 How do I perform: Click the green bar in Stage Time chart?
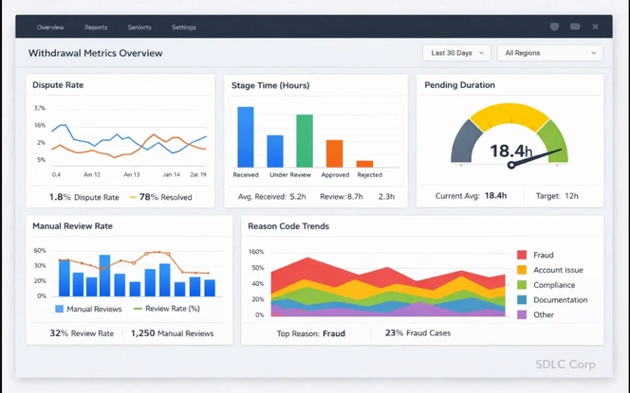coord(305,141)
